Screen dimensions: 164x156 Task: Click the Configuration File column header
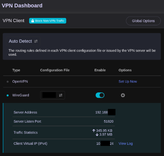click(55, 70)
